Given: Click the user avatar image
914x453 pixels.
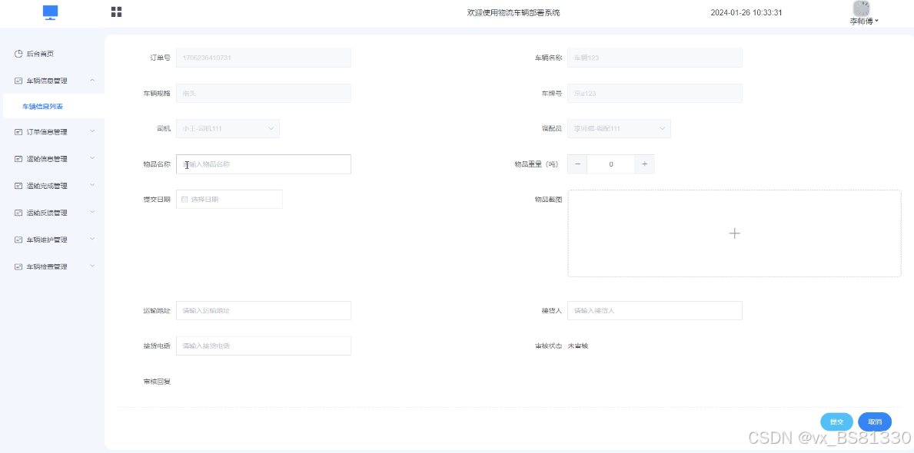Looking at the screenshot, I should click(x=862, y=8).
